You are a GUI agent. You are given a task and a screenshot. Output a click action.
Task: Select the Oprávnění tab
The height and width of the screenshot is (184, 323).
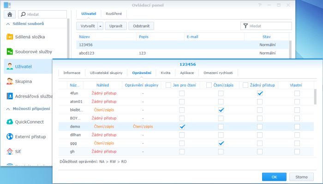pyautogui.click(x=142, y=73)
